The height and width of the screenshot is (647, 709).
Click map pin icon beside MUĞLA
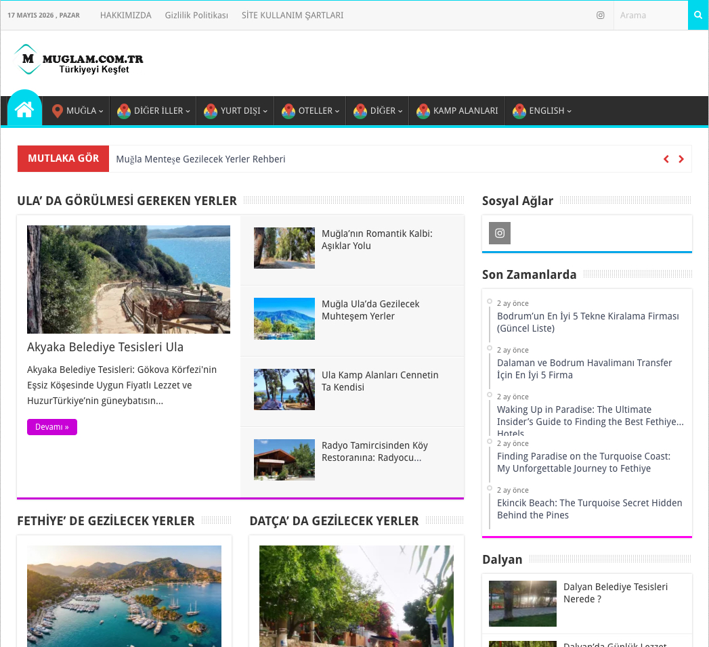[57, 111]
